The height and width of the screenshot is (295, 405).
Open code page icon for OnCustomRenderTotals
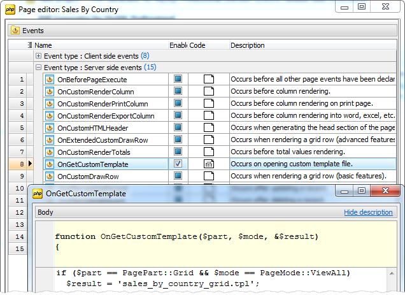pos(208,152)
